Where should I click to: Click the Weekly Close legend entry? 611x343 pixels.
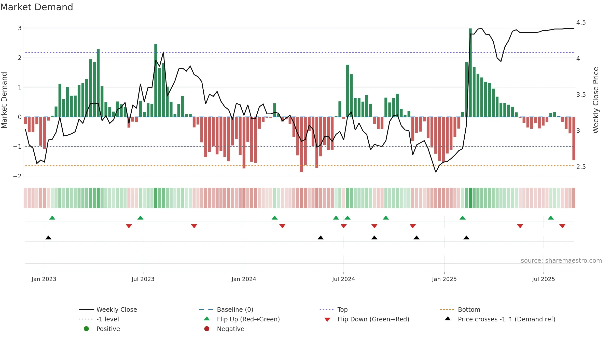(108, 309)
